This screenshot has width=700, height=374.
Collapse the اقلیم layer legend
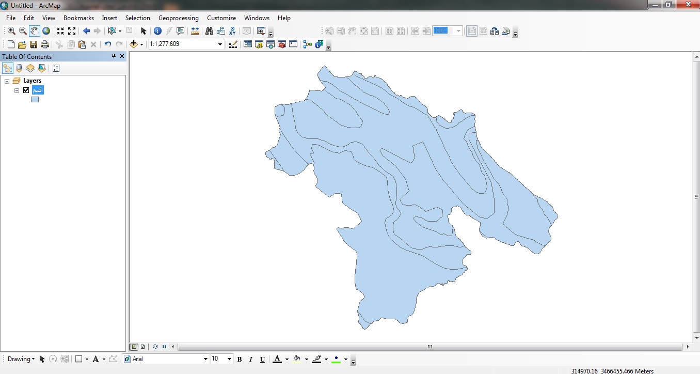click(x=17, y=90)
